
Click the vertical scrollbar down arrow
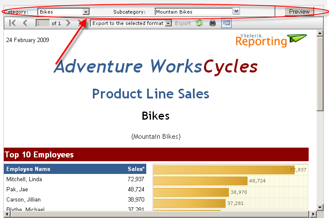click(320, 207)
